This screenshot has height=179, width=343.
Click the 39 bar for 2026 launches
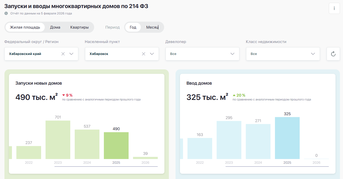(x=146, y=157)
